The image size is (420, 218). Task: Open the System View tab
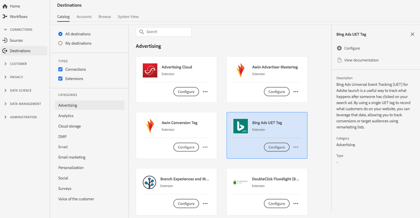128,16
